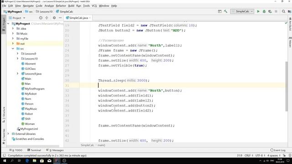Open the Ant Build side panel

[x=290, y=24]
